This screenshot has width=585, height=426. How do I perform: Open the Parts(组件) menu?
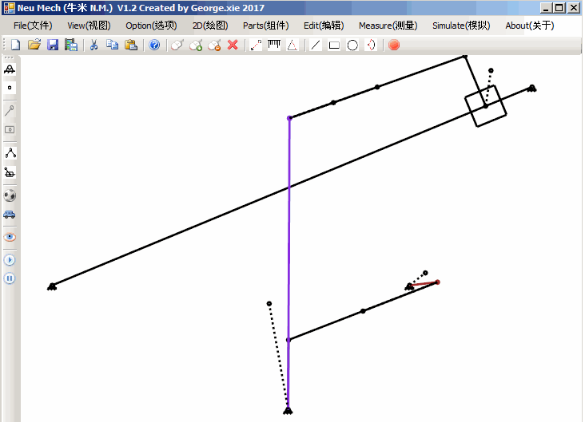click(x=265, y=26)
